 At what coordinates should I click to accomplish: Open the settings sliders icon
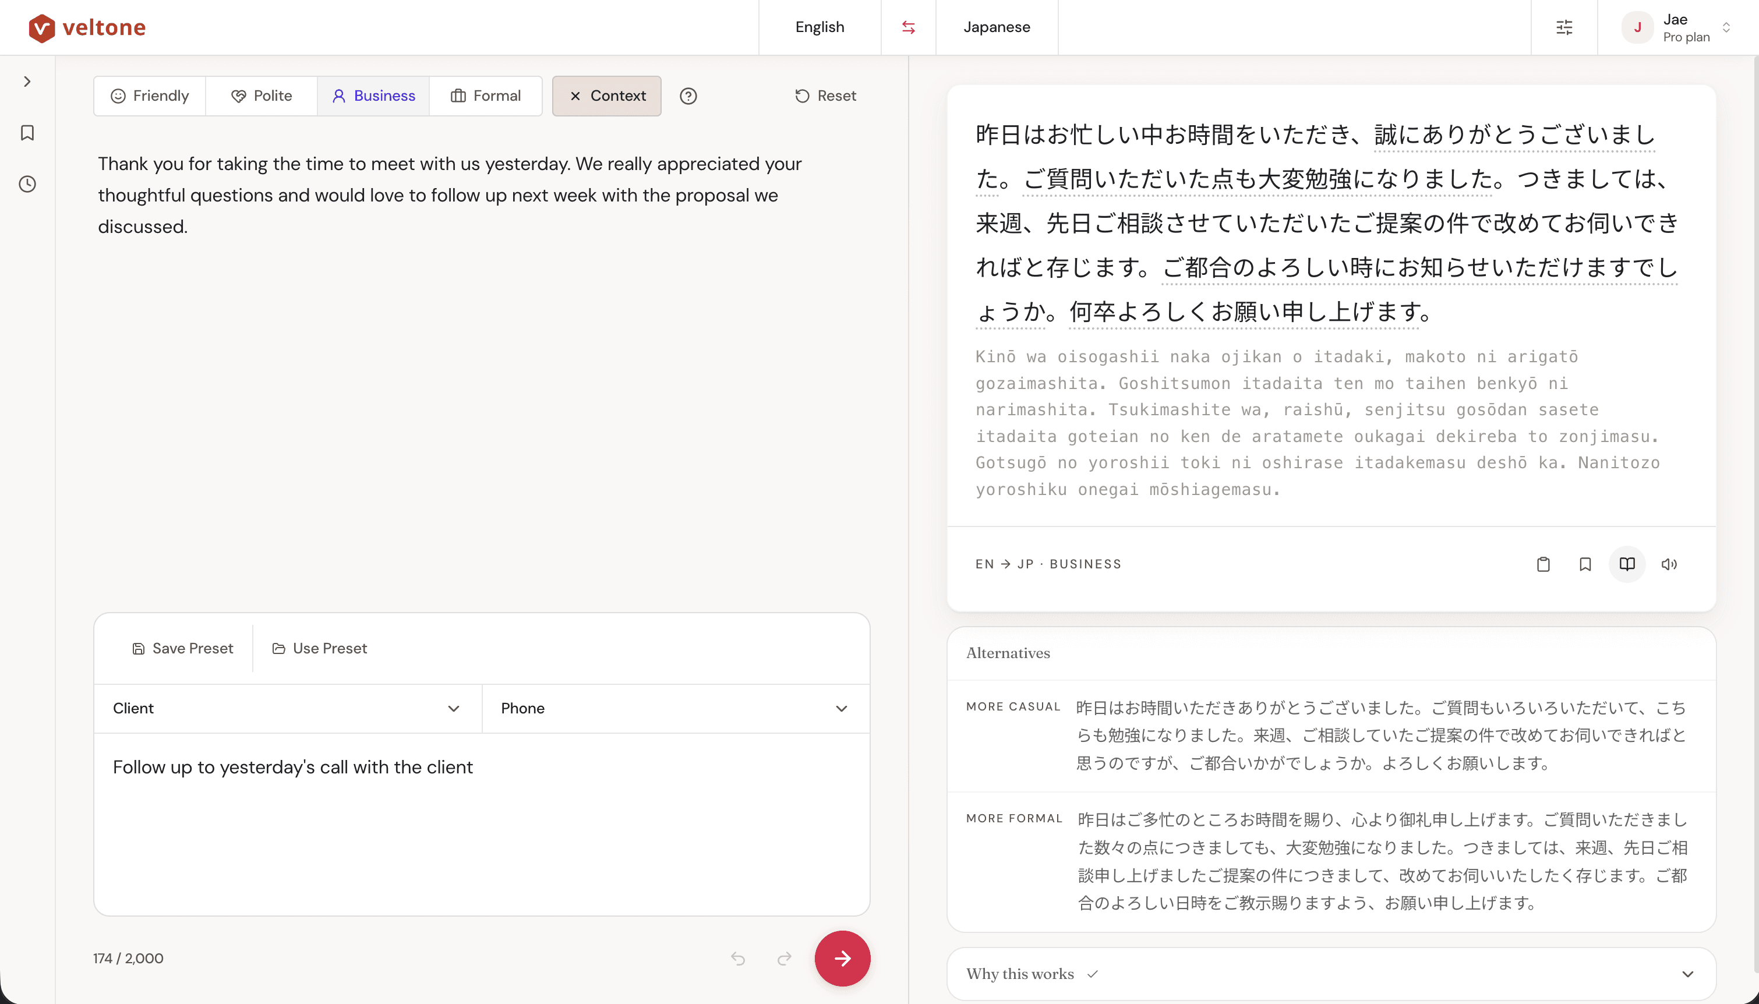tap(1564, 27)
